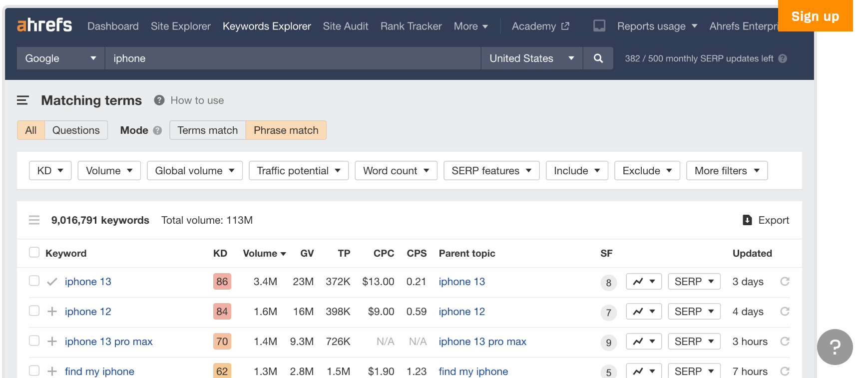Open the Word count filter dropdown

396,171
